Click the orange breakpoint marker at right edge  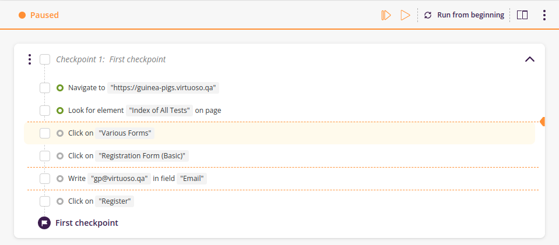542,122
